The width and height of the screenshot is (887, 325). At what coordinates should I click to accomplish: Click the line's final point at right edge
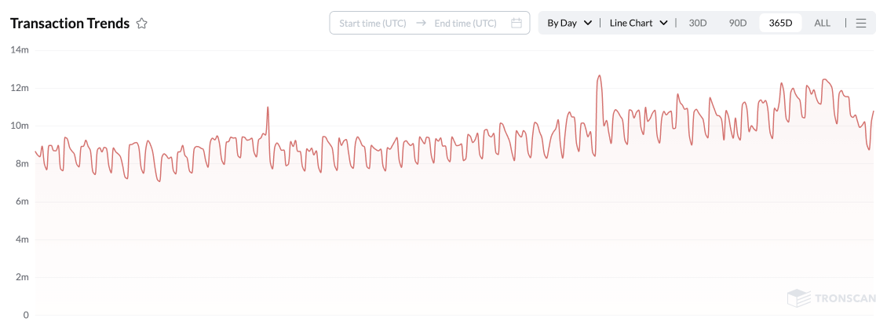coord(873,111)
